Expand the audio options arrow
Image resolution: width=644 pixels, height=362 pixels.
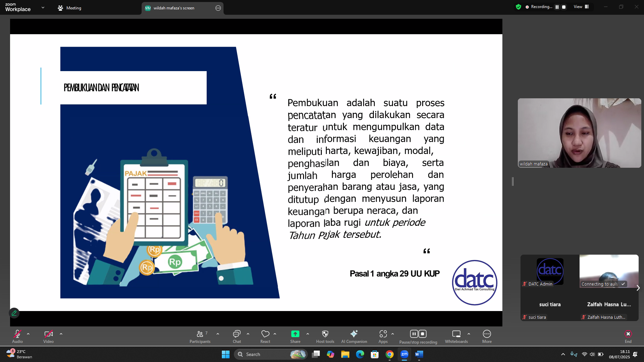coord(28,334)
